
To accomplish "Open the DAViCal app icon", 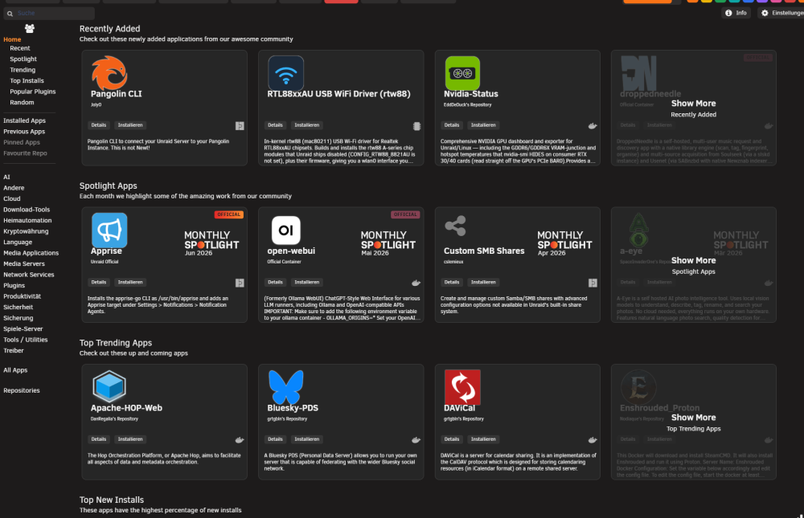I will pyautogui.click(x=462, y=387).
